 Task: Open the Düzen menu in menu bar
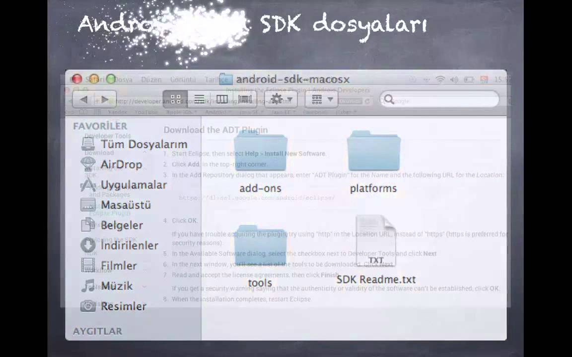pyautogui.click(x=151, y=79)
